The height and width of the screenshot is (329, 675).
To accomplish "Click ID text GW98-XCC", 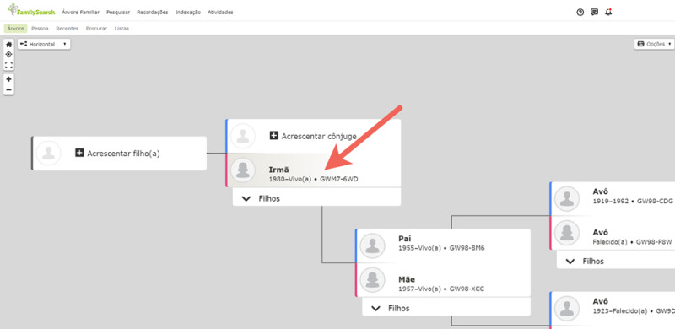I will (467, 289).
